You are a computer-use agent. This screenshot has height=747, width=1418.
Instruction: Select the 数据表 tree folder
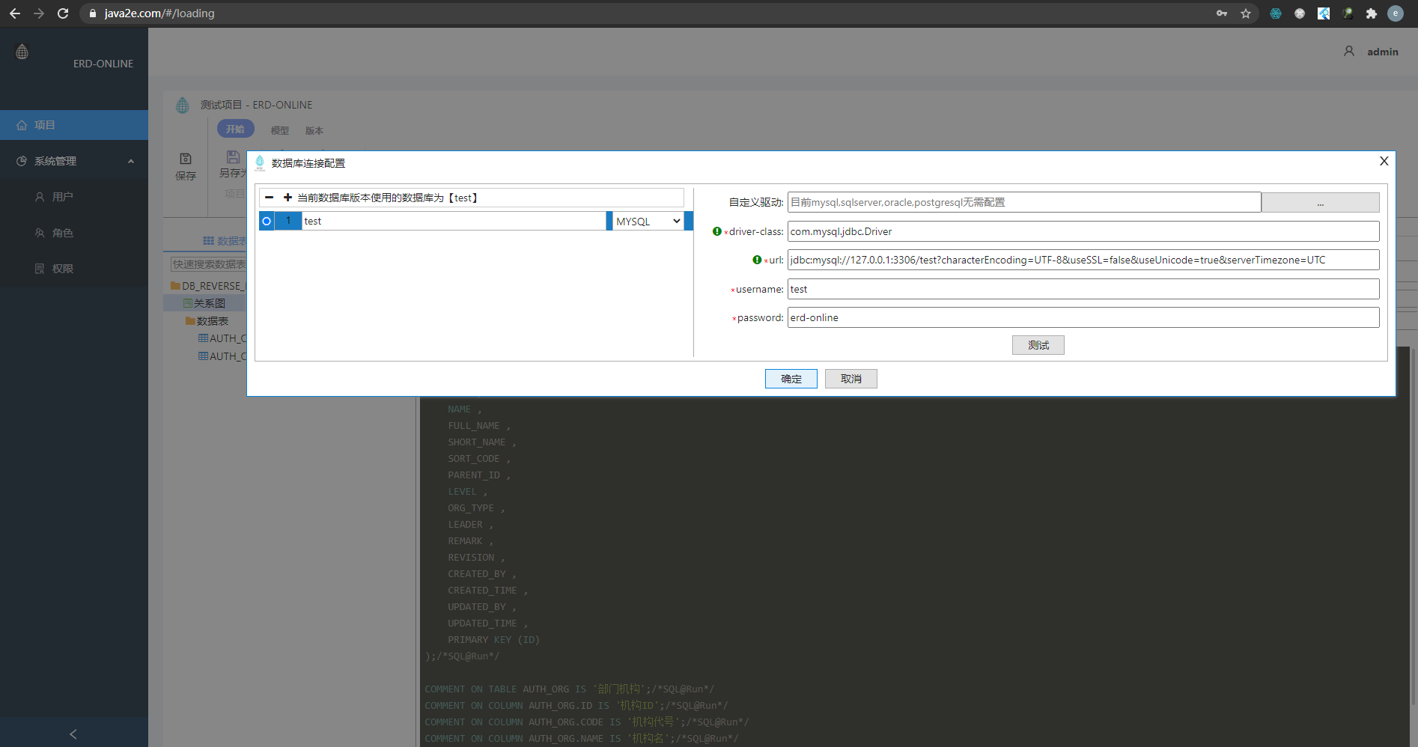click(207, 321)
